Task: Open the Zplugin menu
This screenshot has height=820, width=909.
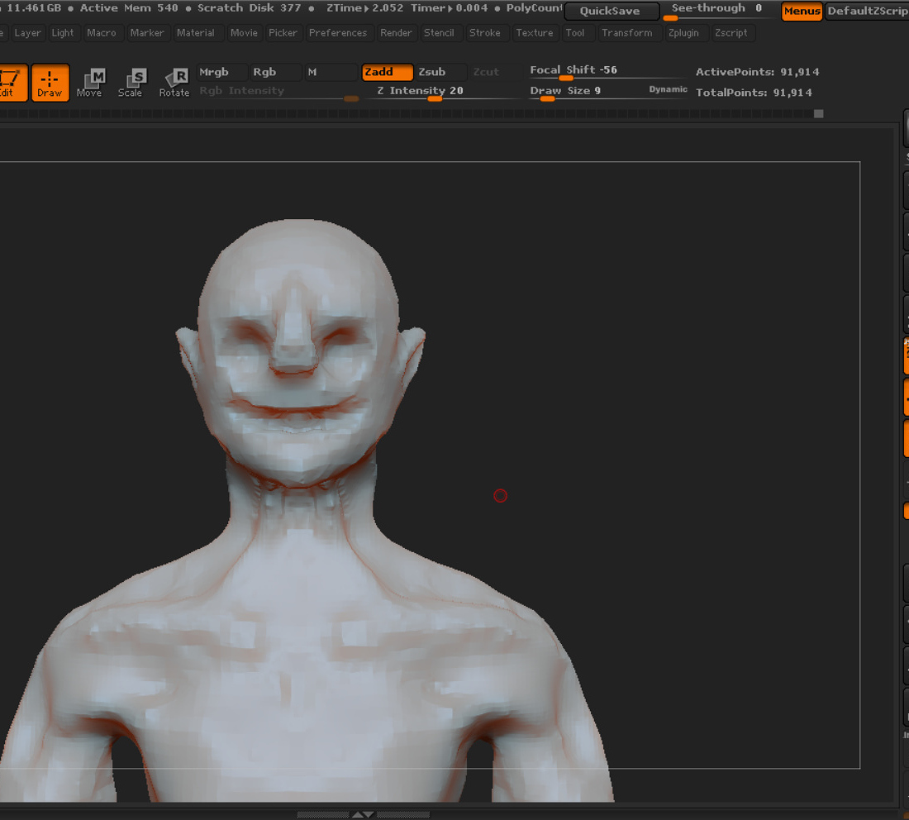Action: (x=683, y=33)
